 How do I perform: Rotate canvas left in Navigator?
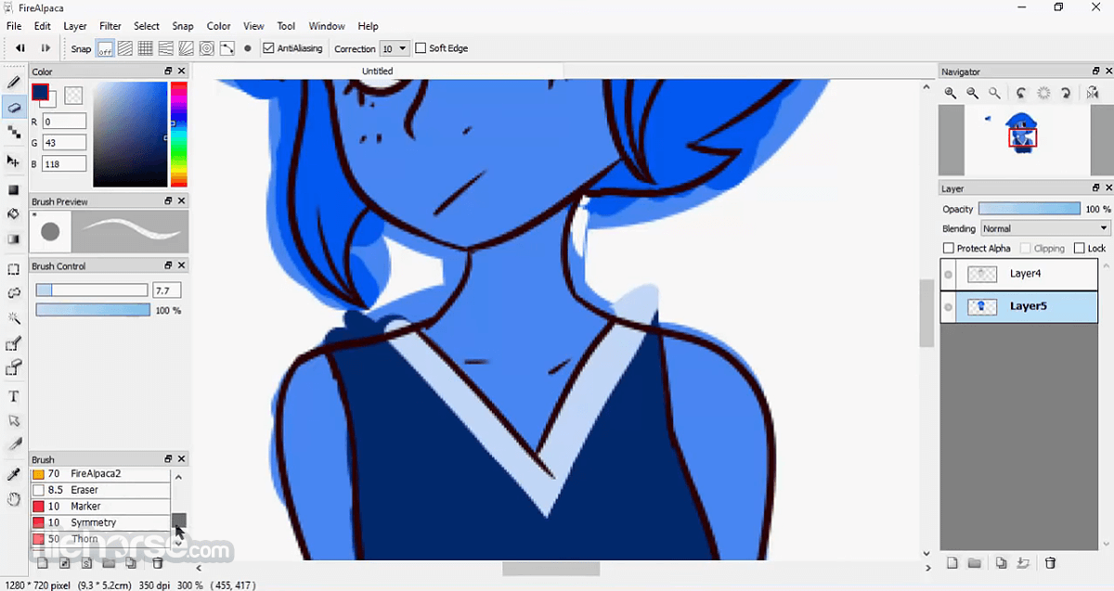[1021, 93]
